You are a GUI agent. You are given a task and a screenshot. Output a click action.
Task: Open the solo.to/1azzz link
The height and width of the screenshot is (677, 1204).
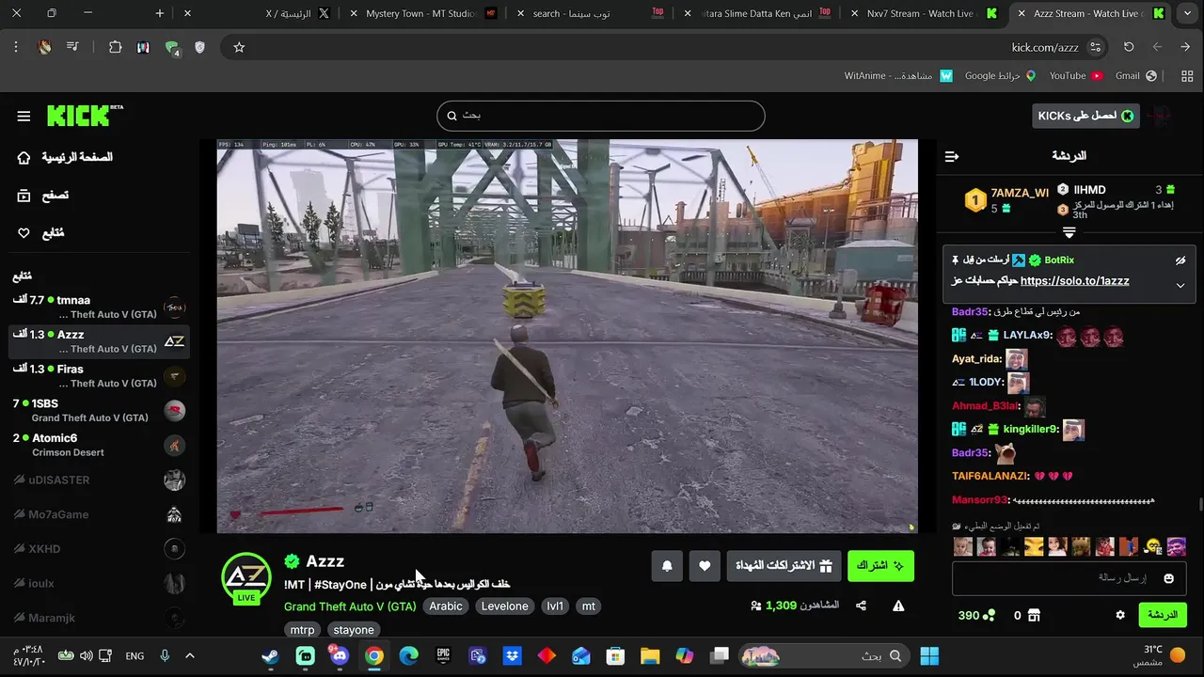tap(1074, 281)
